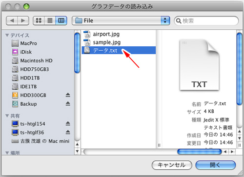Screen dimensions: 244x177
Task: Select the Mac mini shared computer icon
Action: coord(15,141)
